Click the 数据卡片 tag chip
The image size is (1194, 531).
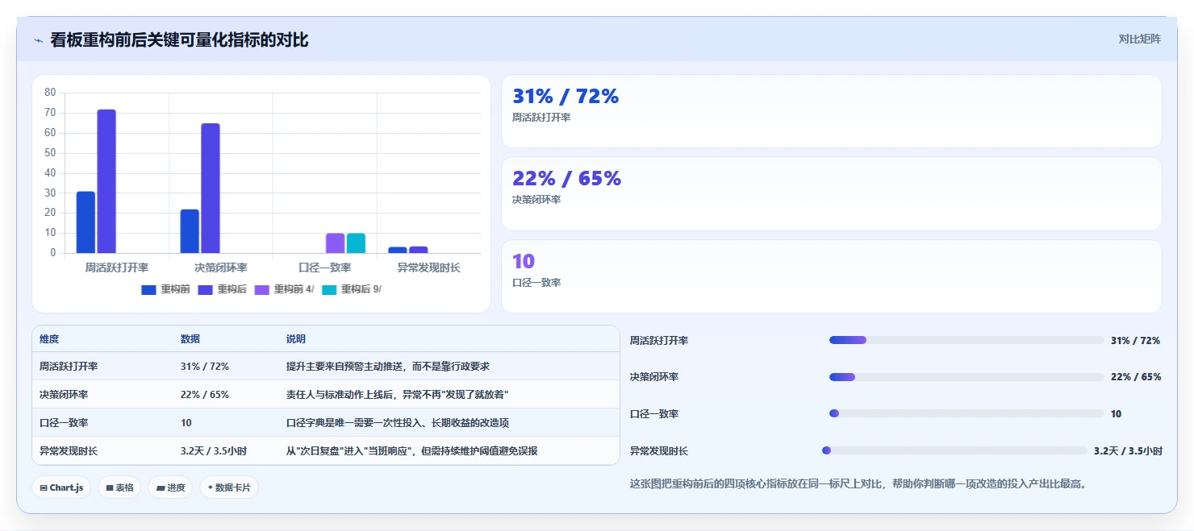[229, 487]
